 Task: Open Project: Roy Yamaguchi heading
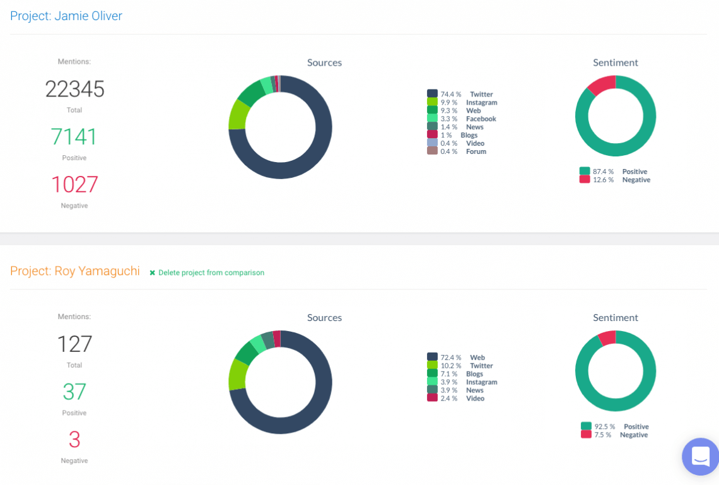(x=75, y=271)
